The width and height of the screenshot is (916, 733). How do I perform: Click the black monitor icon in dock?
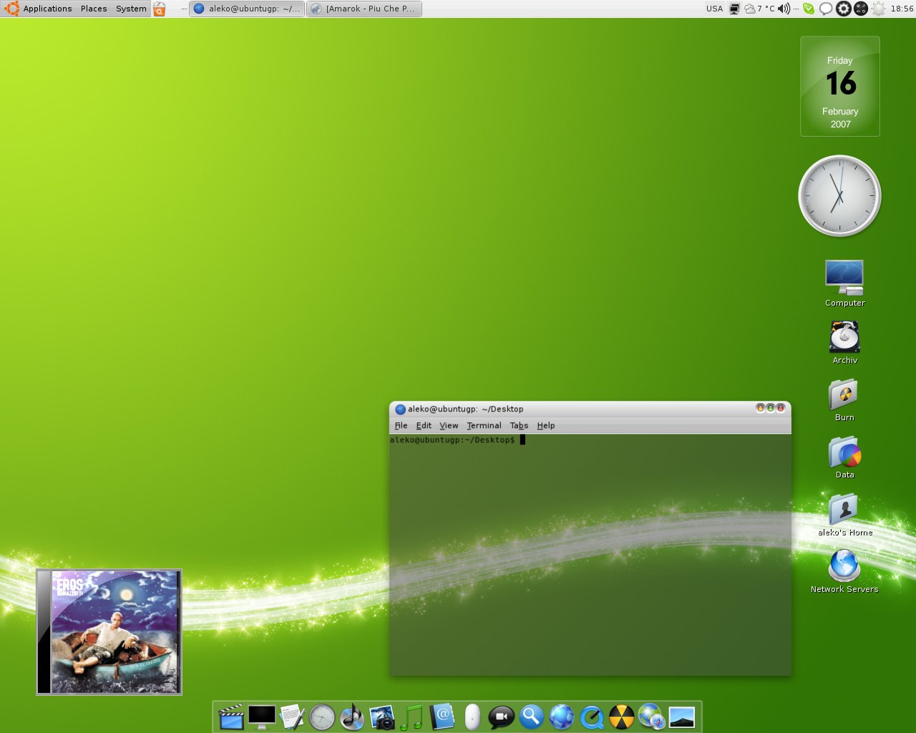(x=262, y=717)
